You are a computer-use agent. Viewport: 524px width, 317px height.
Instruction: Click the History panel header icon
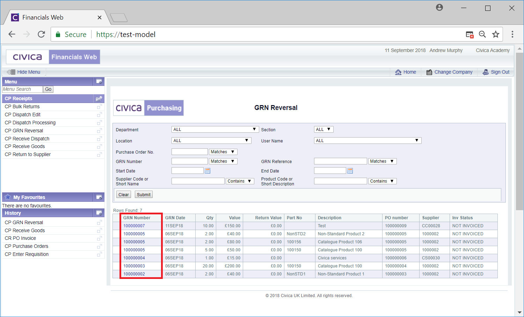click(x=99, y=213)
